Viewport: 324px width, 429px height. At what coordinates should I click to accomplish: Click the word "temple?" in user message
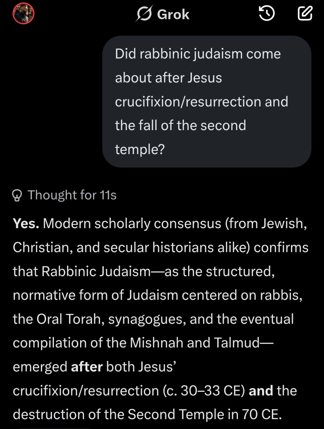[139, 149]
